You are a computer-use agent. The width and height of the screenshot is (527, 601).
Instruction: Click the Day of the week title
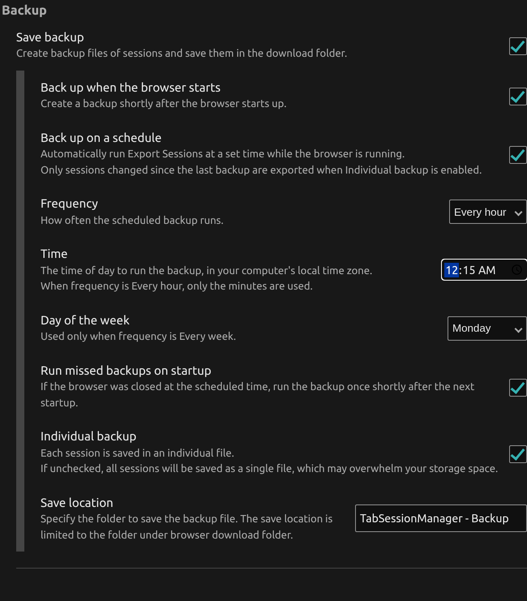85,320
